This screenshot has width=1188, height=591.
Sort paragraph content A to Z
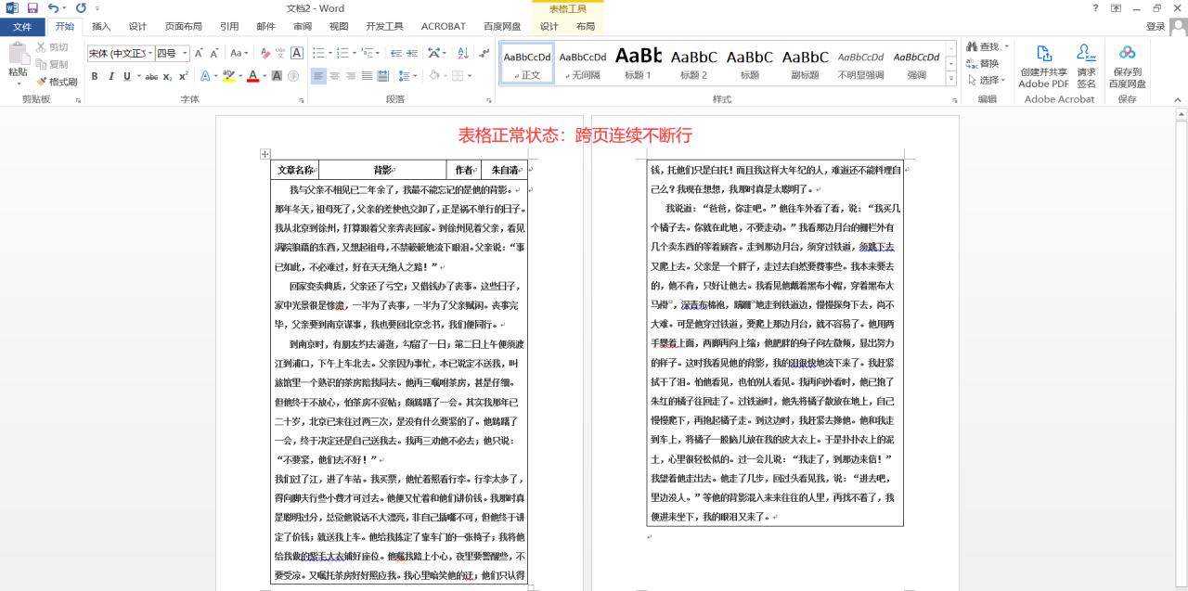[463, 54]
